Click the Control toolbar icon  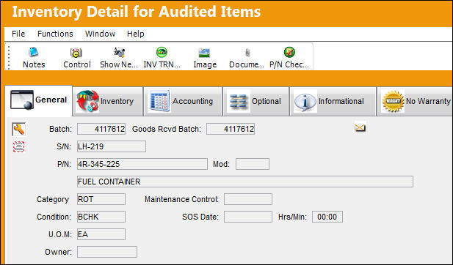point(76,53)
